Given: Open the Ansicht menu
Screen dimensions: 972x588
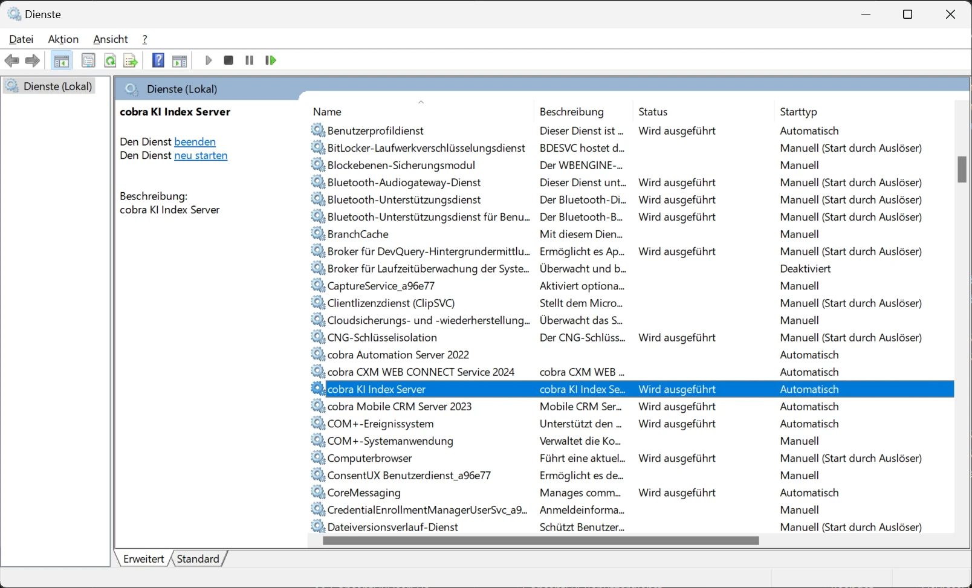Looking at the screenshot, I should click(111, 39).
